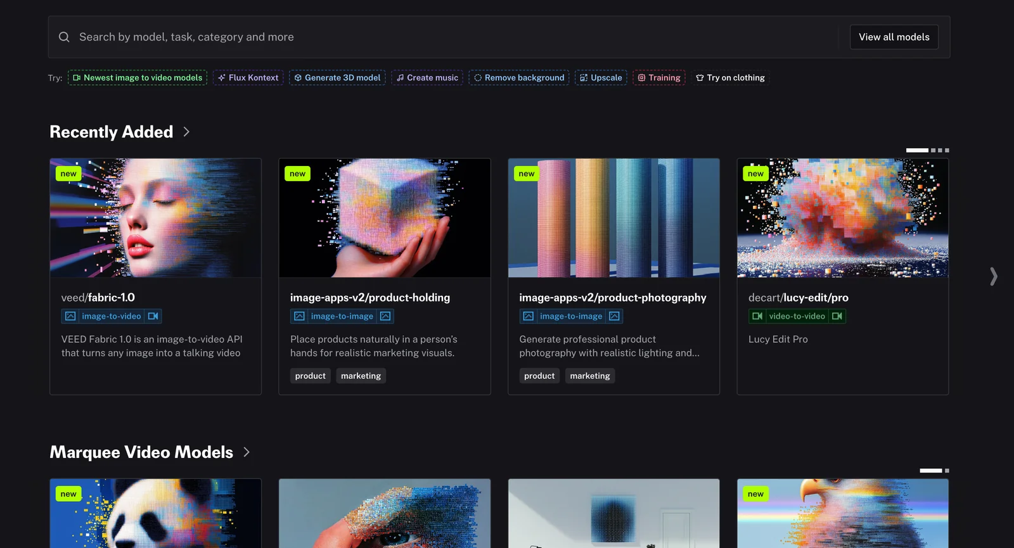Click new badge on fabric-1.0 card

pyautogui.click(x=68, y=174)
